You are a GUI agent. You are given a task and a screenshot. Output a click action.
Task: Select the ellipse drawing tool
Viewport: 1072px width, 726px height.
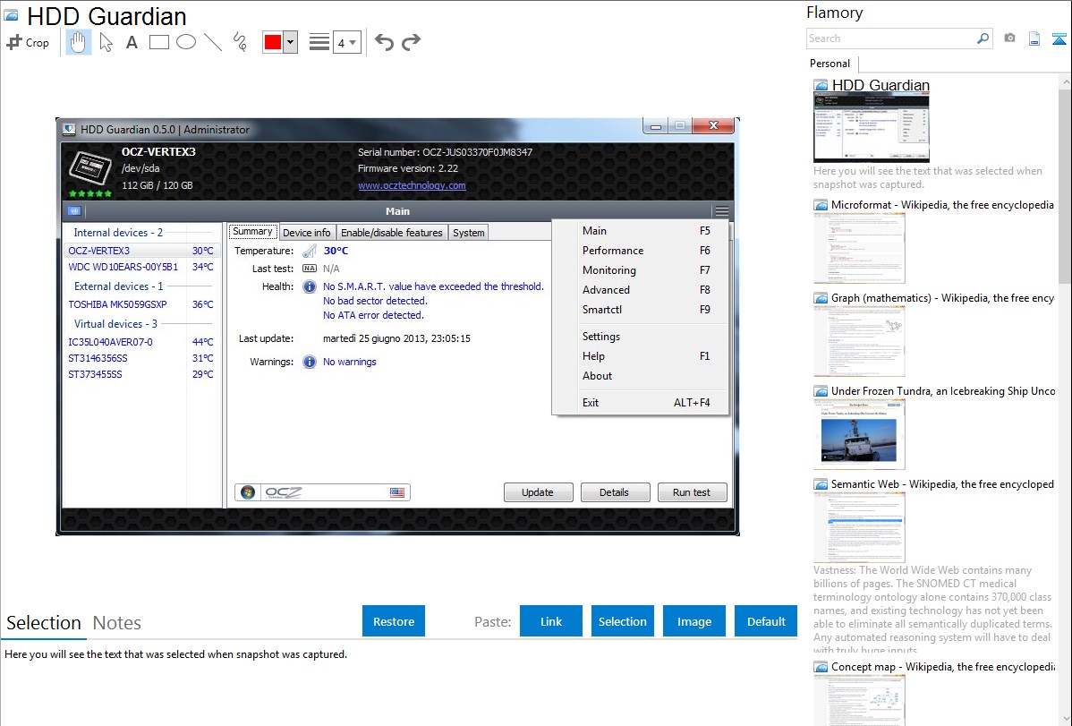click(185, 42)
